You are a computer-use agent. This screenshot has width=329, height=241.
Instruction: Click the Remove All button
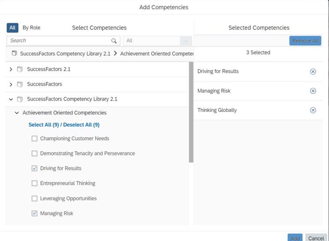[305, 41]
